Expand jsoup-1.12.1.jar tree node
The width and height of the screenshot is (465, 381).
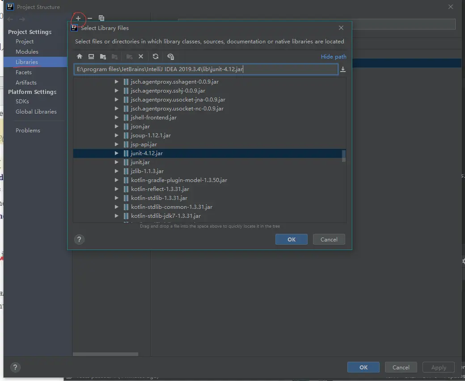click(x=117, y=135)
